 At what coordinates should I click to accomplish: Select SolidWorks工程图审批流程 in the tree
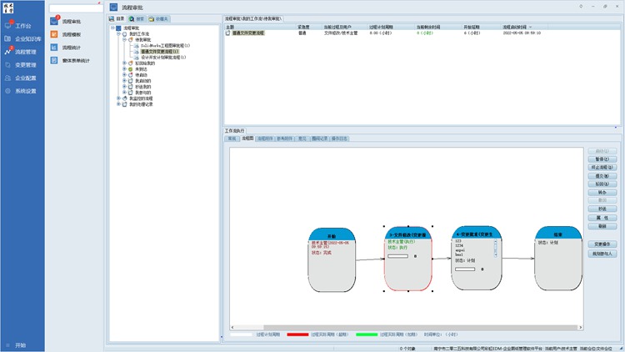[165, 45]
